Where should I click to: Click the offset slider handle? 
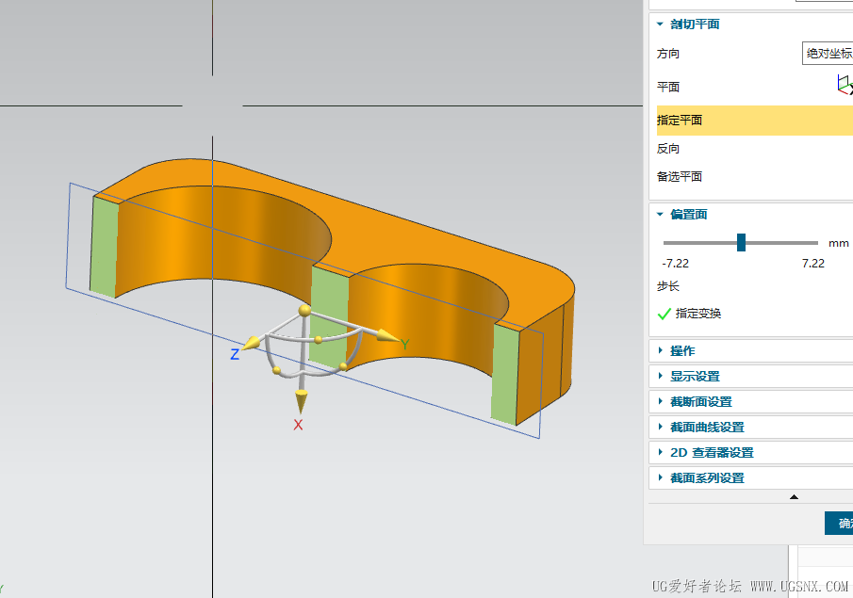(741, 242)
